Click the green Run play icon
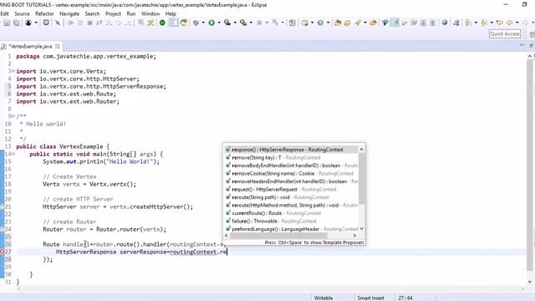This screenshot has width=535, height=301. (x=211, y=23)
